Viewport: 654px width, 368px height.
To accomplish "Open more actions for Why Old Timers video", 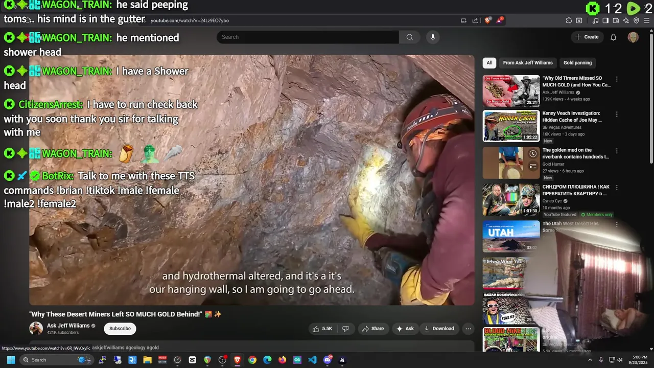I will [x=617, y=79].
